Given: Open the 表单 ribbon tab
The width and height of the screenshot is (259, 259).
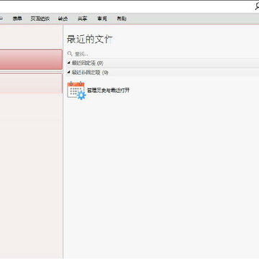Looking at the screenshot, I should coord(17,19).
